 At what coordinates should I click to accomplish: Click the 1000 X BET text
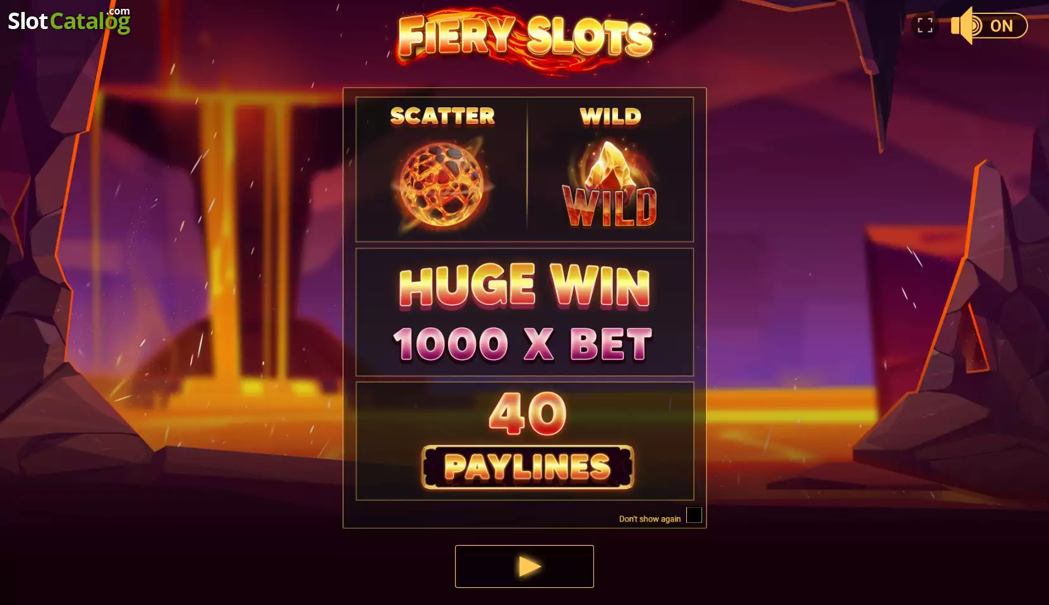pyautogui.click(x=523, y=345)
